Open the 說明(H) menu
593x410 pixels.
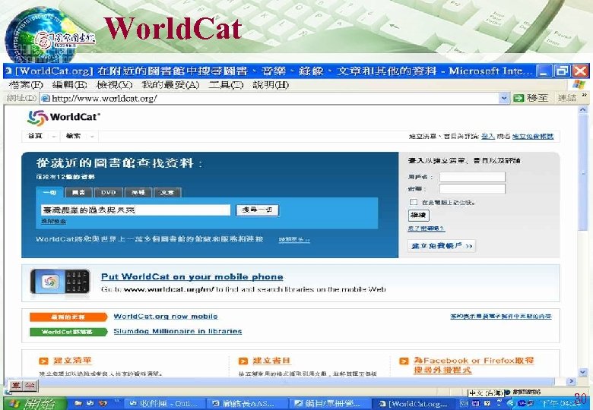click(271, 85)
